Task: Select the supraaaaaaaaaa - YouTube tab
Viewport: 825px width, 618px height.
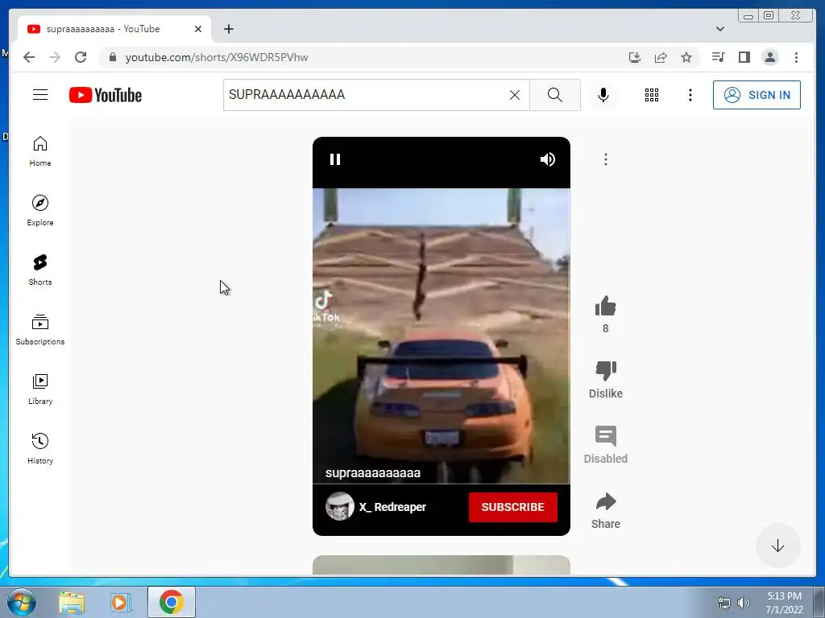Action: [114, 29]
